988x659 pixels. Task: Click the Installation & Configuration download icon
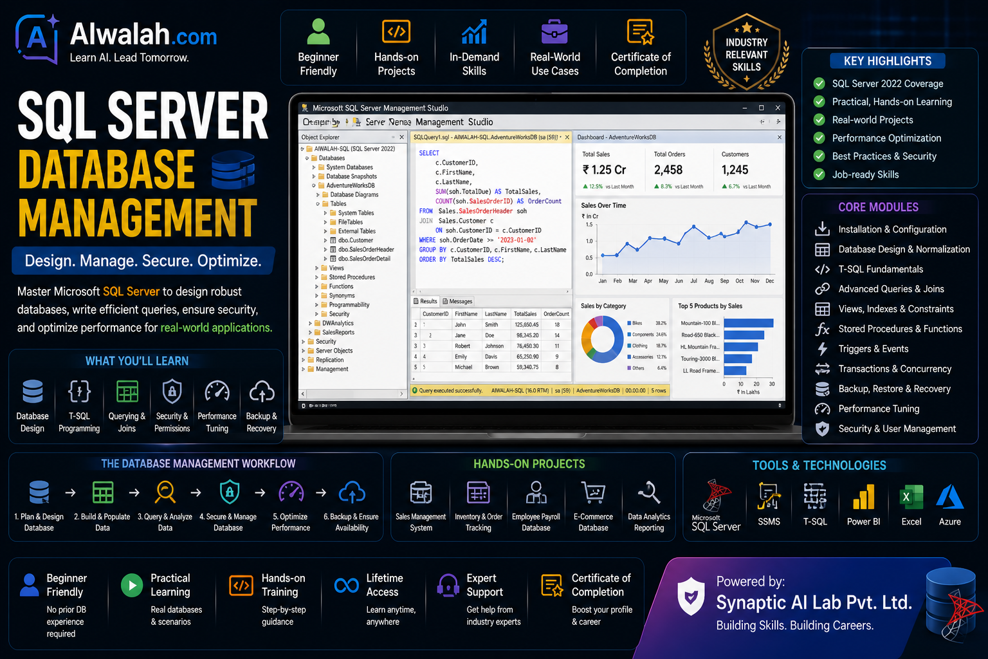[822, 229]
